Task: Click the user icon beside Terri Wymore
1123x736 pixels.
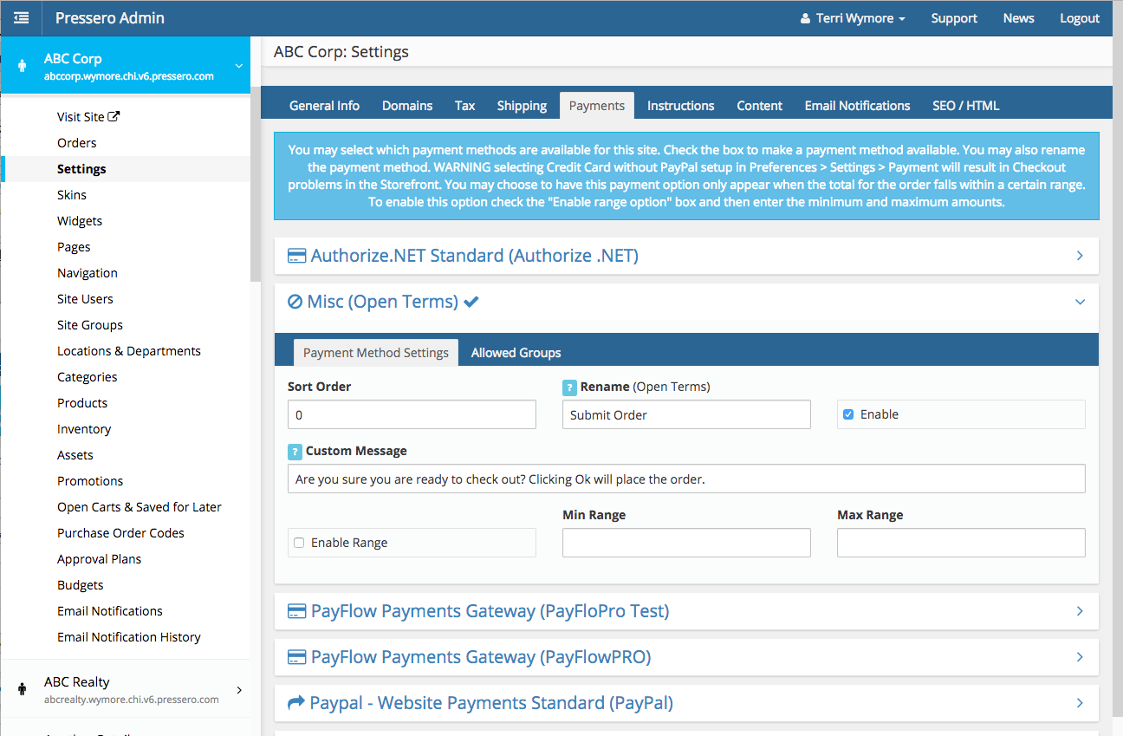Action: coord(805,18)
